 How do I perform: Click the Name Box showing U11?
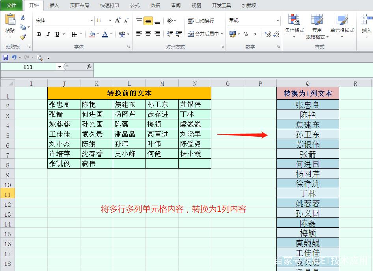coord(28,67)
